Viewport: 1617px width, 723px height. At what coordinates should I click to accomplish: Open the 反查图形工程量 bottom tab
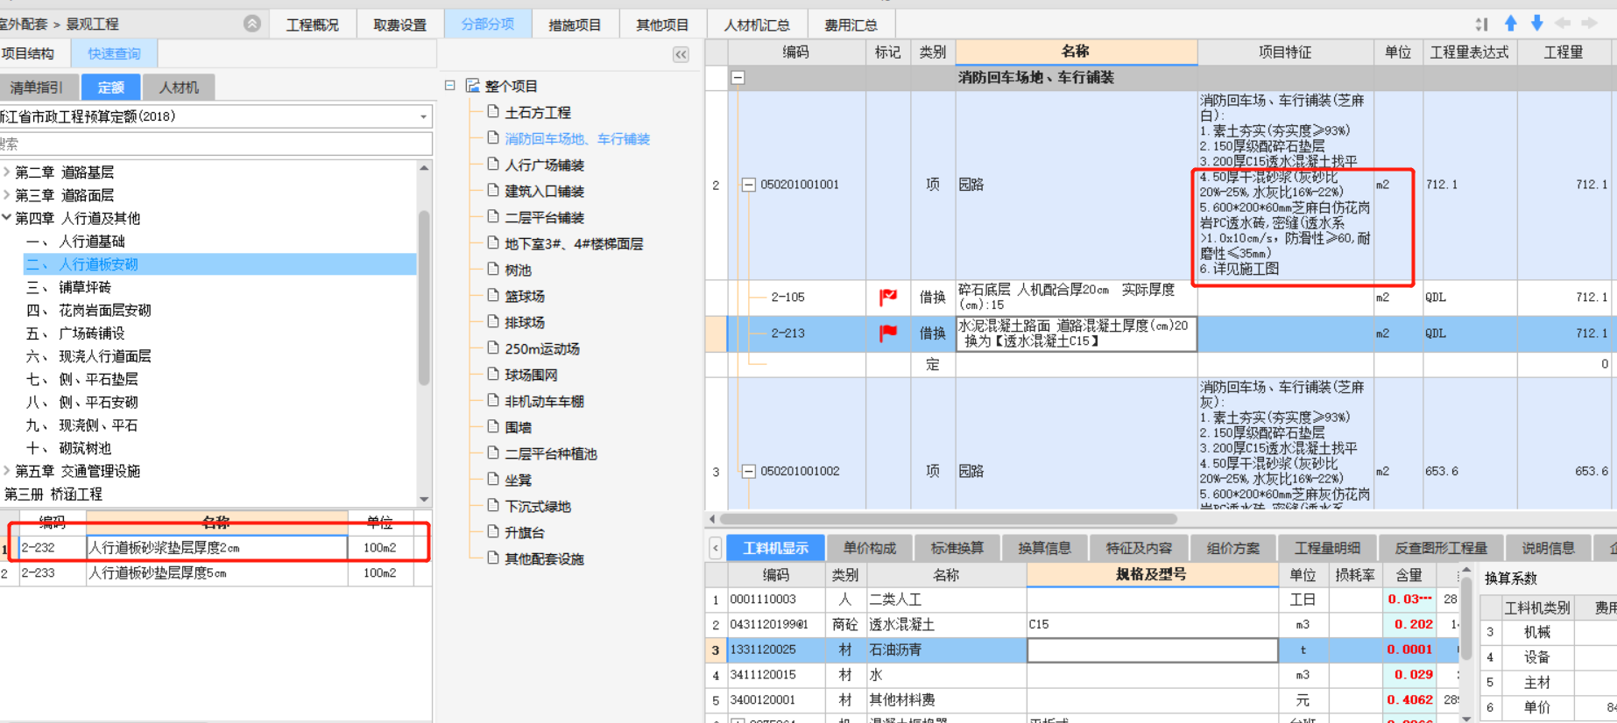point(1442,548)
